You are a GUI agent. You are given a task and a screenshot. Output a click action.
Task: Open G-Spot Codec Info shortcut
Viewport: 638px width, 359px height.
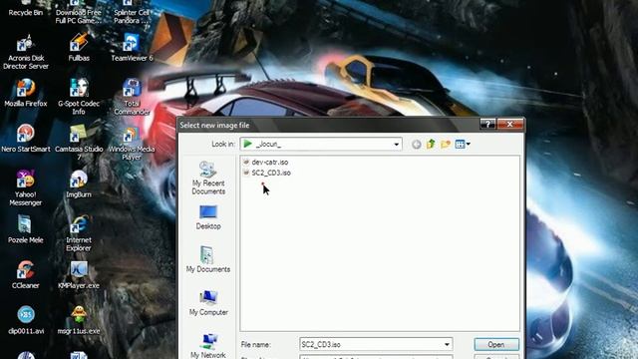tap(79, 98)
